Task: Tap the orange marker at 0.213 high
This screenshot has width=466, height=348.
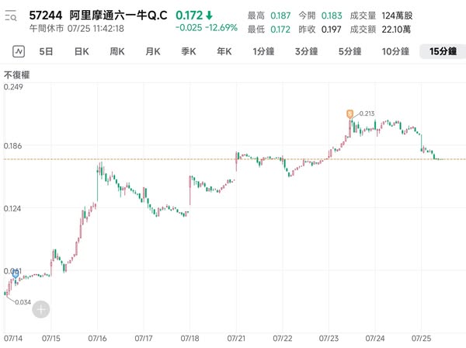Action: [x=350, y=113]
